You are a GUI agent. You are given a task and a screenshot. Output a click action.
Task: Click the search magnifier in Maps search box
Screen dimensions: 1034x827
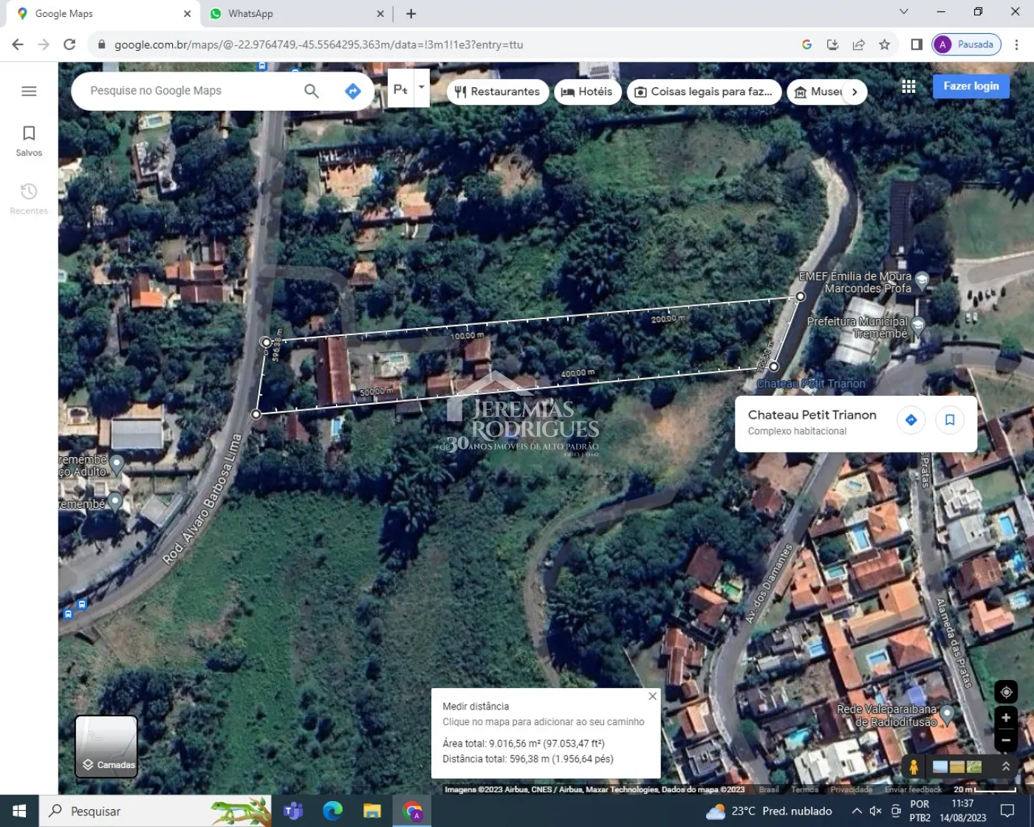[311, 91]
